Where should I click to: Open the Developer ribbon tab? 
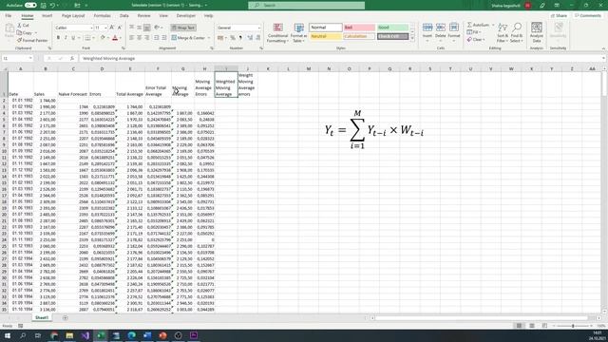[186, 16]
